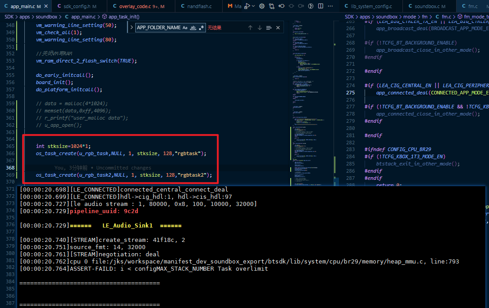489x308 pixels.
Task: Click line number 275 in right editor
Action: coord(351,93)
